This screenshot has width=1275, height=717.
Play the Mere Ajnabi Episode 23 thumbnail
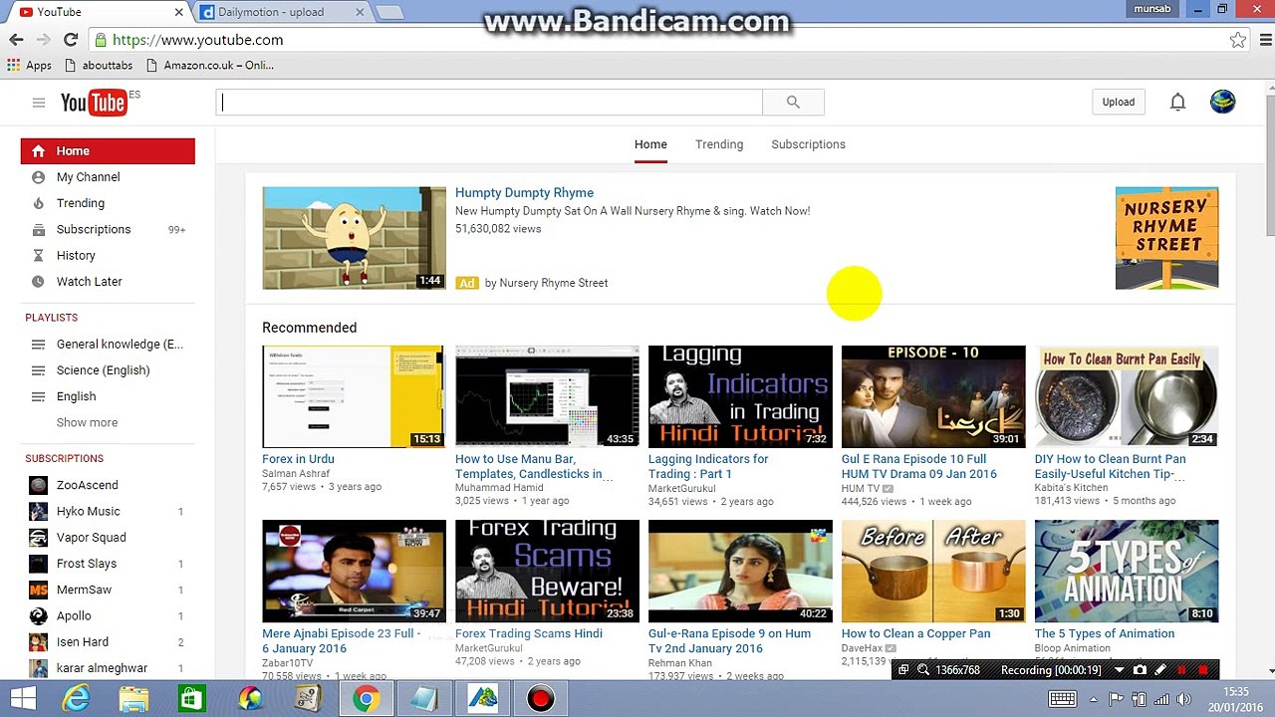point(354,571)
